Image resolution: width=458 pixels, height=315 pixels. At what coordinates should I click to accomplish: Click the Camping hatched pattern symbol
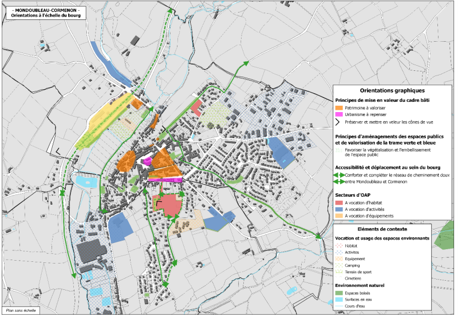click(x=339, y=266)
